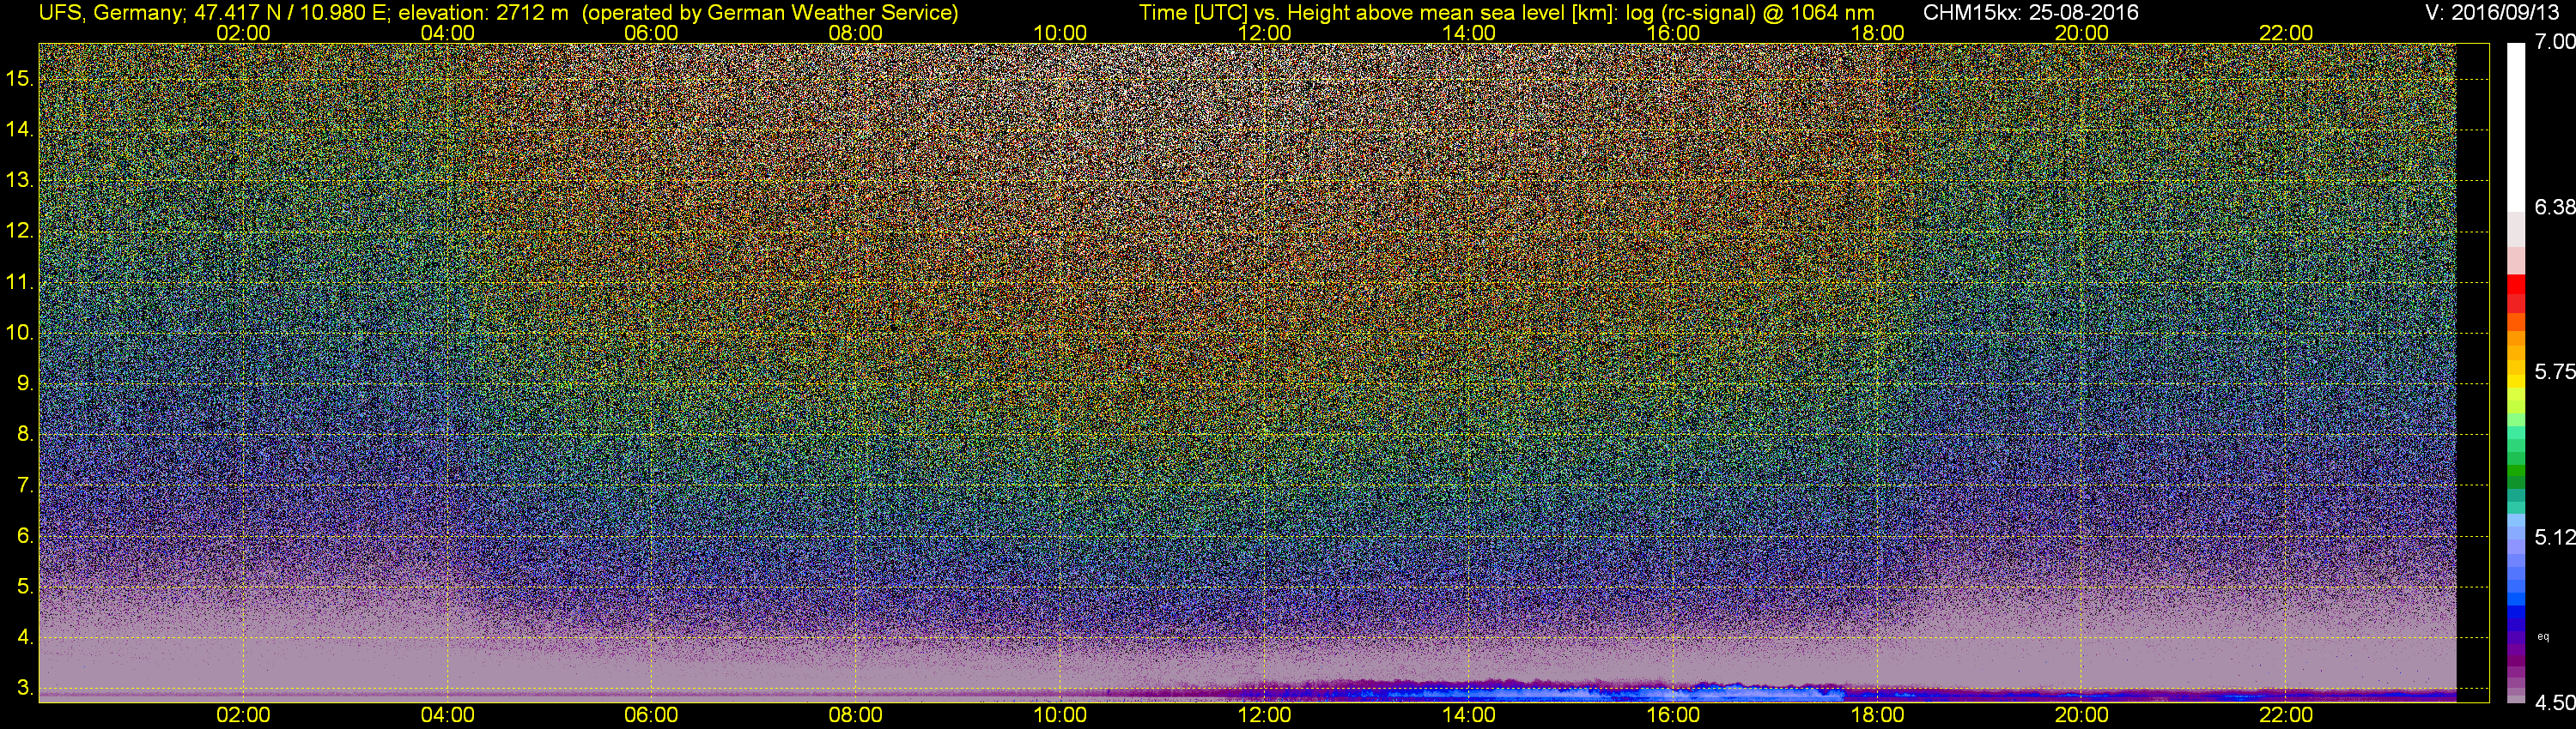This screenshot has height=729, width=2576.
Task: Click 04:00 on the top time axis
Action: coord(447,33)
